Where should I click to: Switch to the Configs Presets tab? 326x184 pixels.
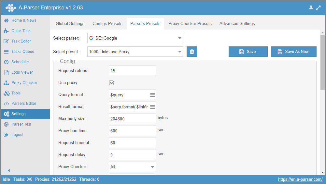click(107, 24)
